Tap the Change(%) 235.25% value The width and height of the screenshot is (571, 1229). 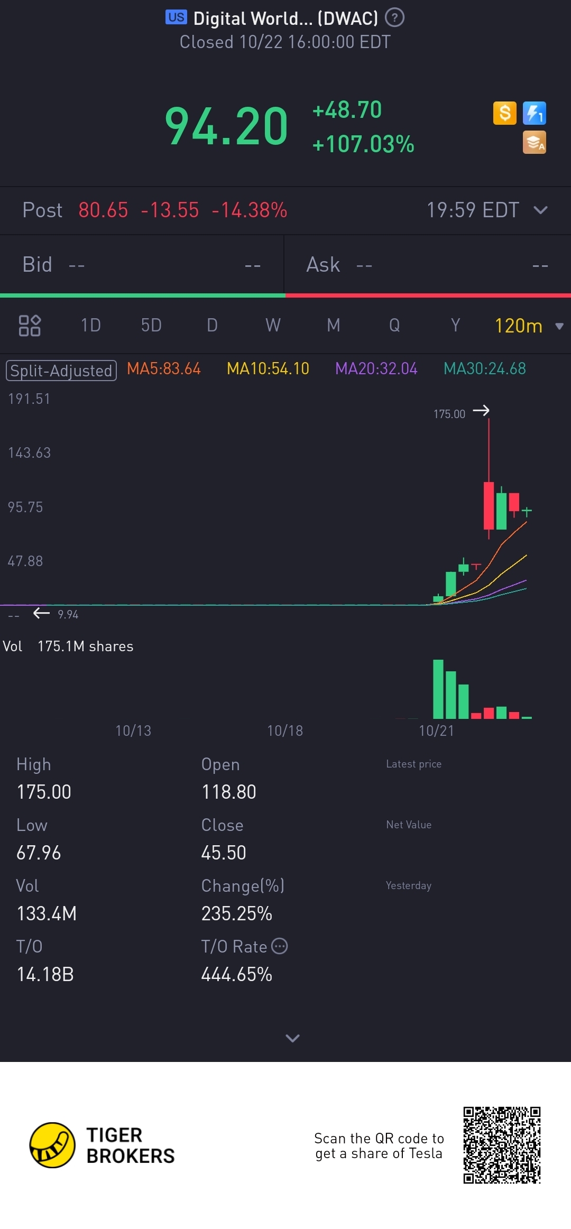click(237, 913)
